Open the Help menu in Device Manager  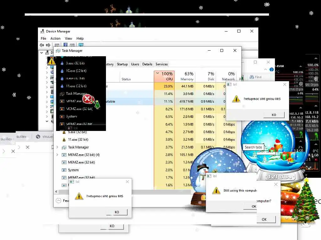[x=80, y=38]
